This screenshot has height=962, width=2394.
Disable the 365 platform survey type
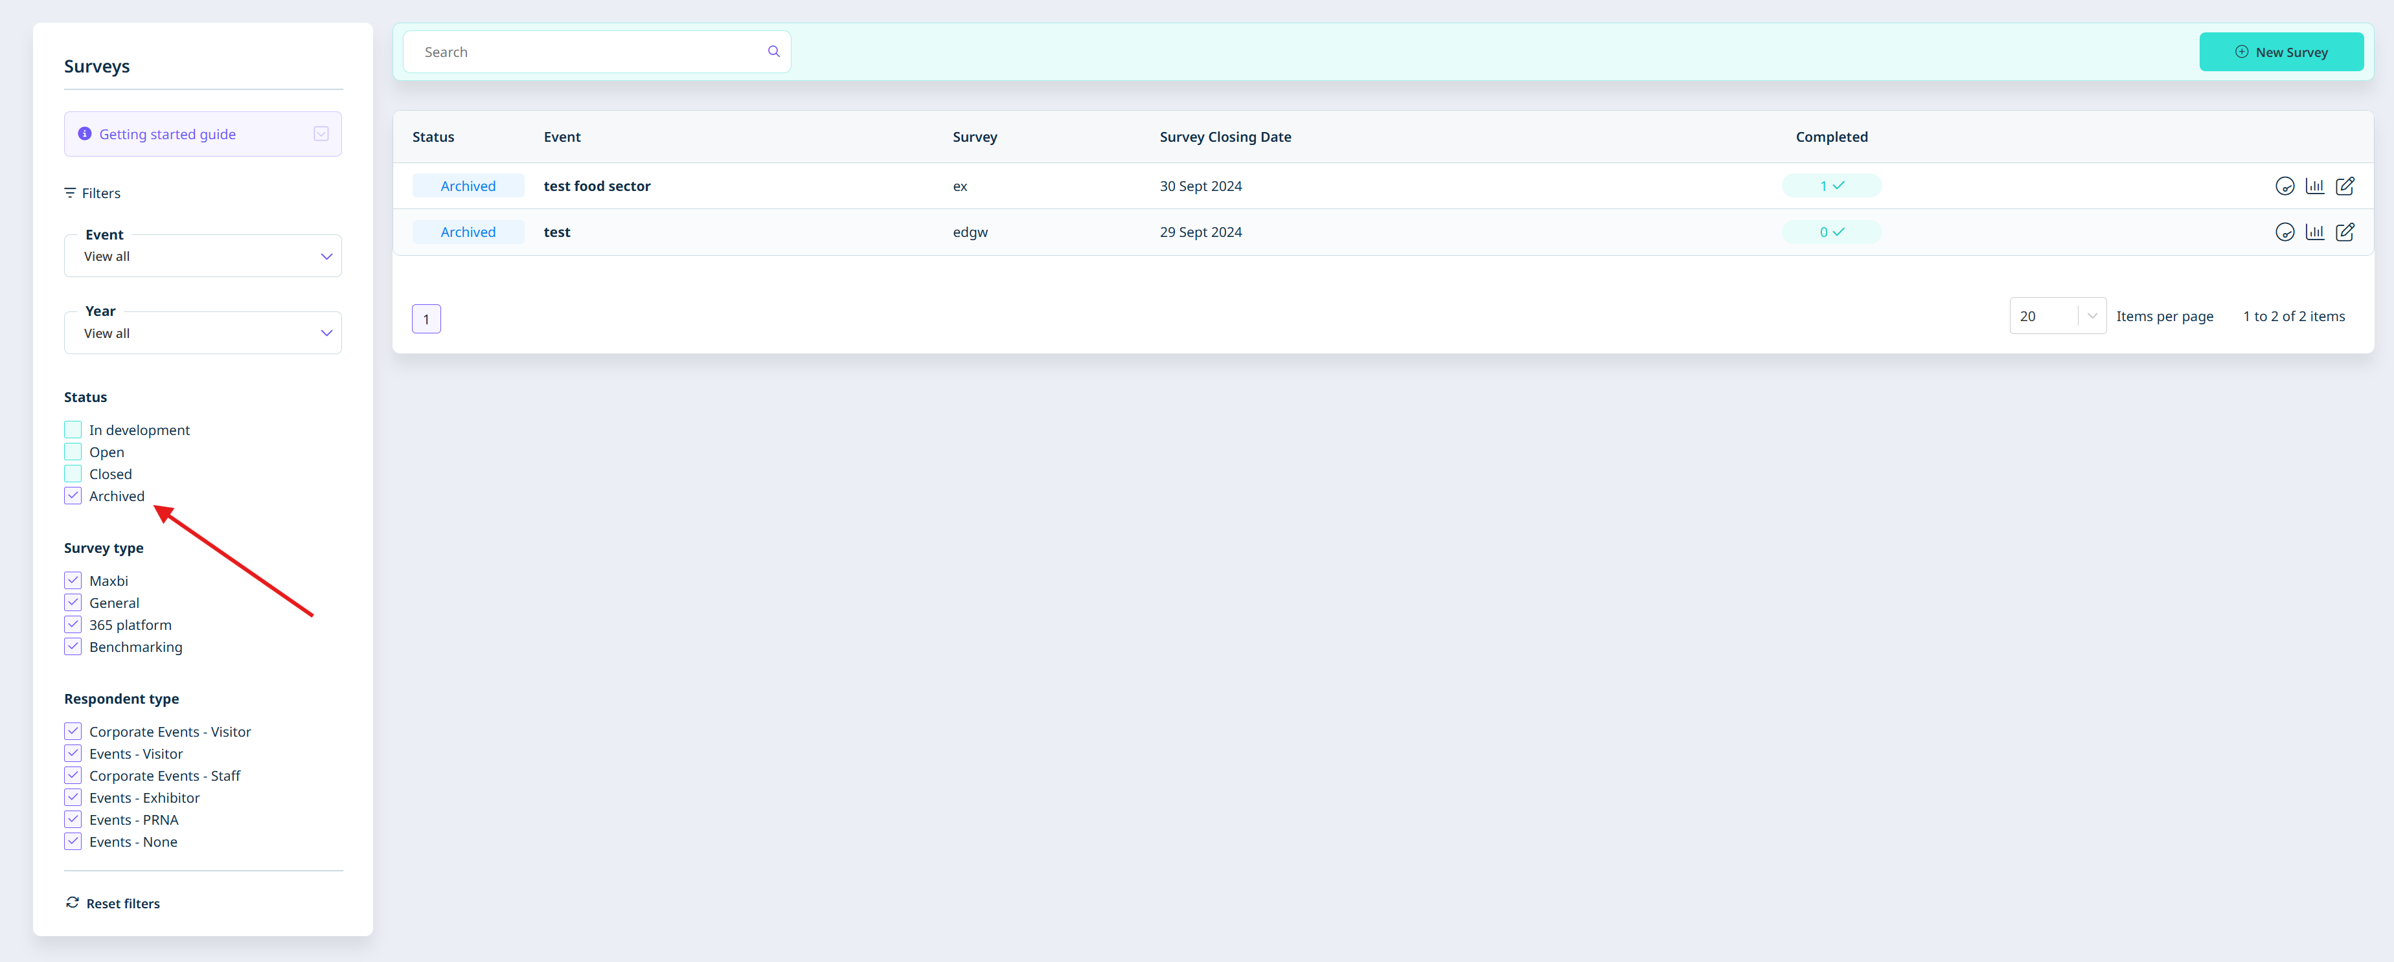coord(73,625)
